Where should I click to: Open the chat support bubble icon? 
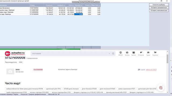[x=161, y=88]
